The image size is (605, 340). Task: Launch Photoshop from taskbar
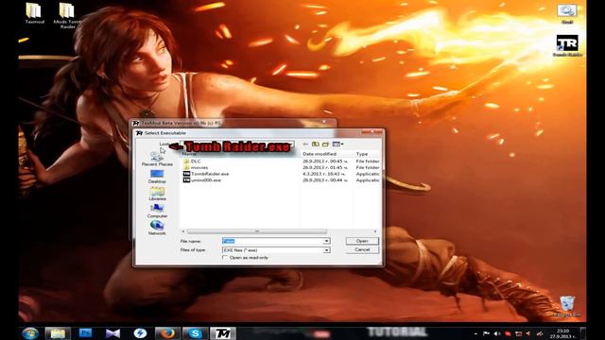[x=85, y=333]
